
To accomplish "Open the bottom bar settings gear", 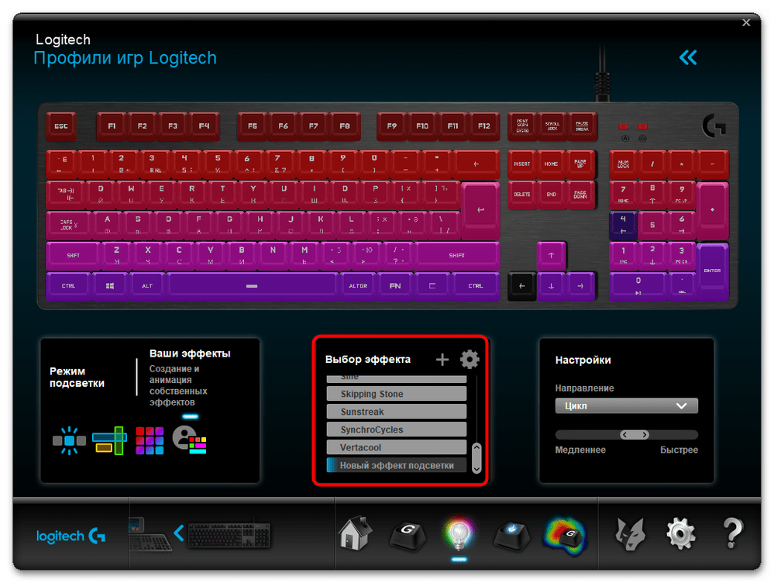I will click(x=681, y=533).
